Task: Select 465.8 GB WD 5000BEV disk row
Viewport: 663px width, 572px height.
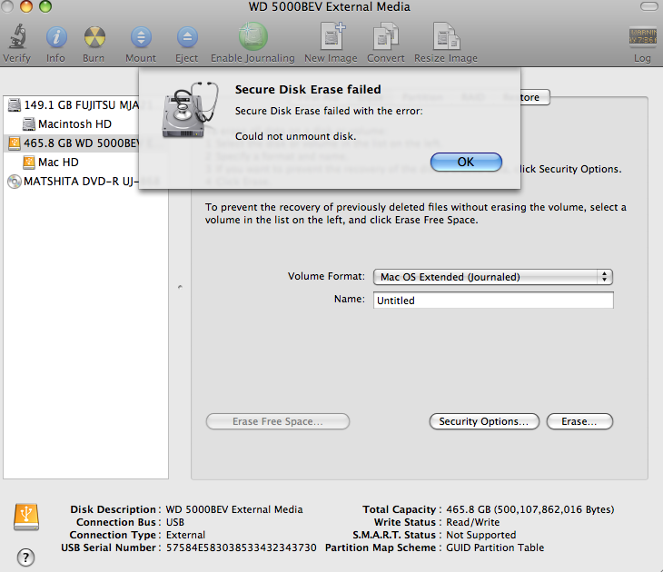Action: 85,143
